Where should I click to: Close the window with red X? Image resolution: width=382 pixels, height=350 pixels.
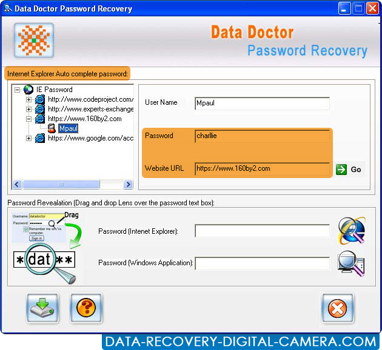click(x=373, y=8)
